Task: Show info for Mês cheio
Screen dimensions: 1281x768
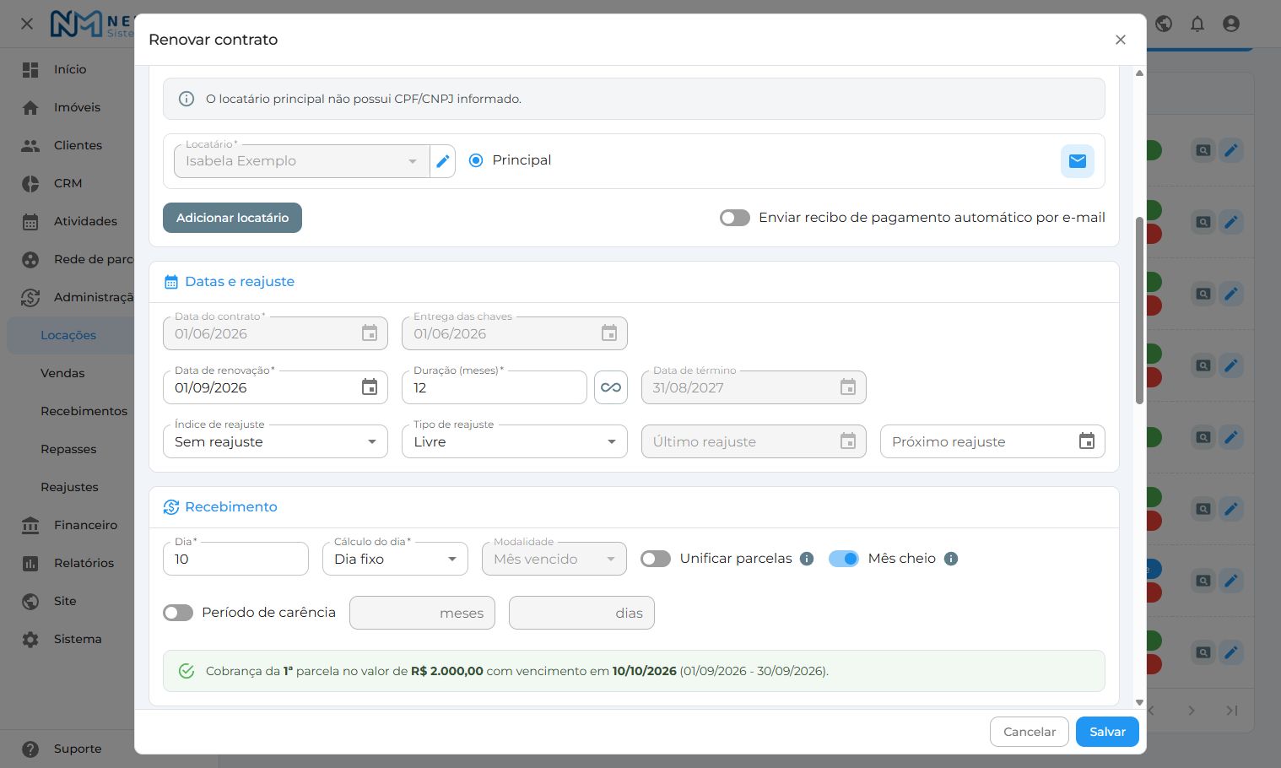Action: (951, 559)
